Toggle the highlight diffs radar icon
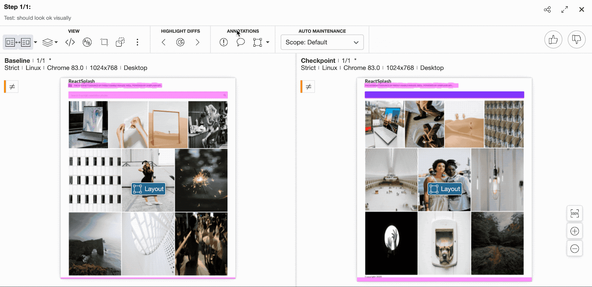Image resolution: width=592 pixels, height=287 pixels. pos(180,42)
